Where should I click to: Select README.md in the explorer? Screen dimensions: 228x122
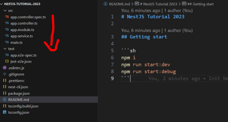[x=49, y=100]
